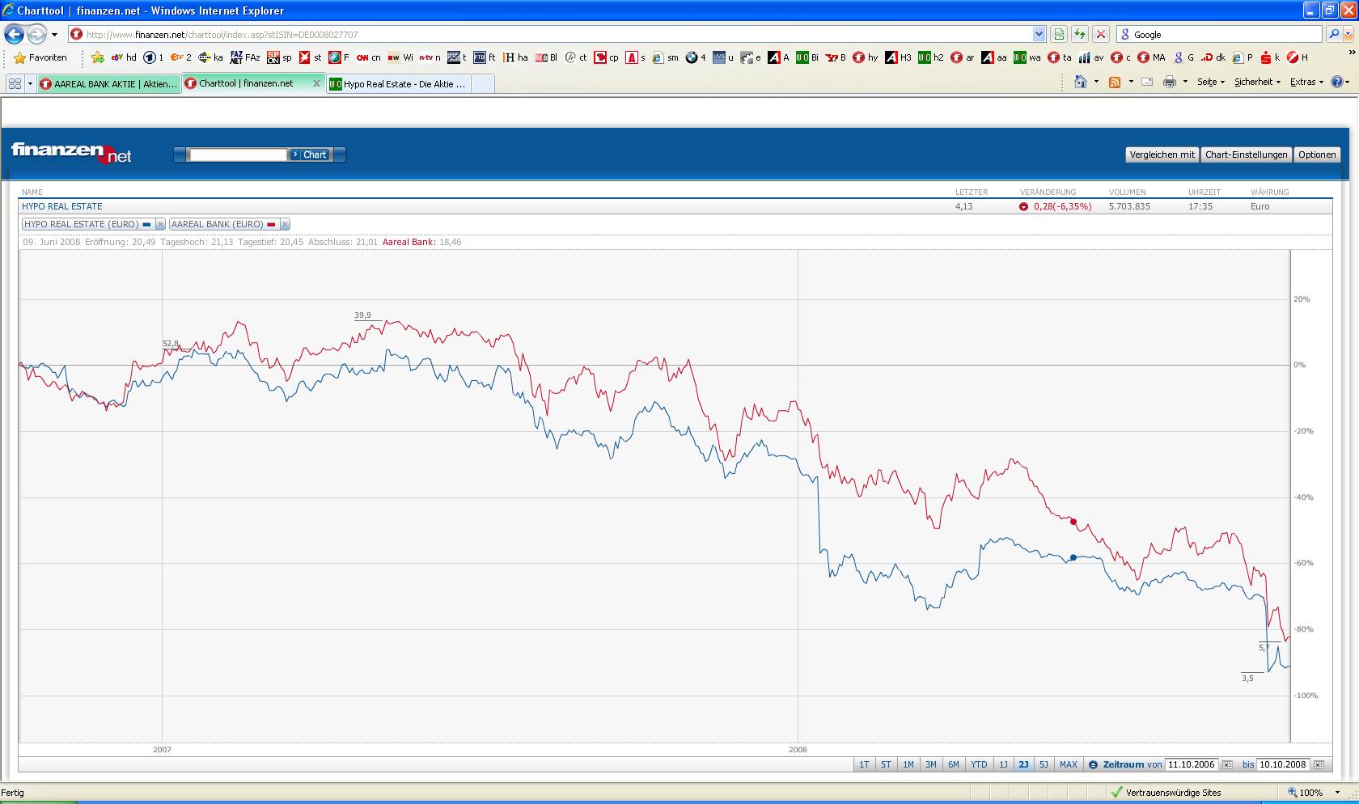The height and width of the screenshot is (804, 1359).
Task: Open calendar picker beside end date 10.10.2008
Action: coord(1319,765)
